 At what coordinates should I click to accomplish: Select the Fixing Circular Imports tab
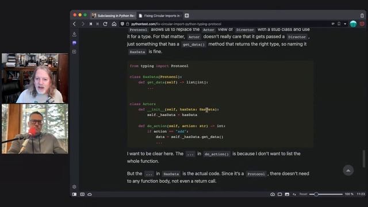pyautogui.click(x=160, y=16)
